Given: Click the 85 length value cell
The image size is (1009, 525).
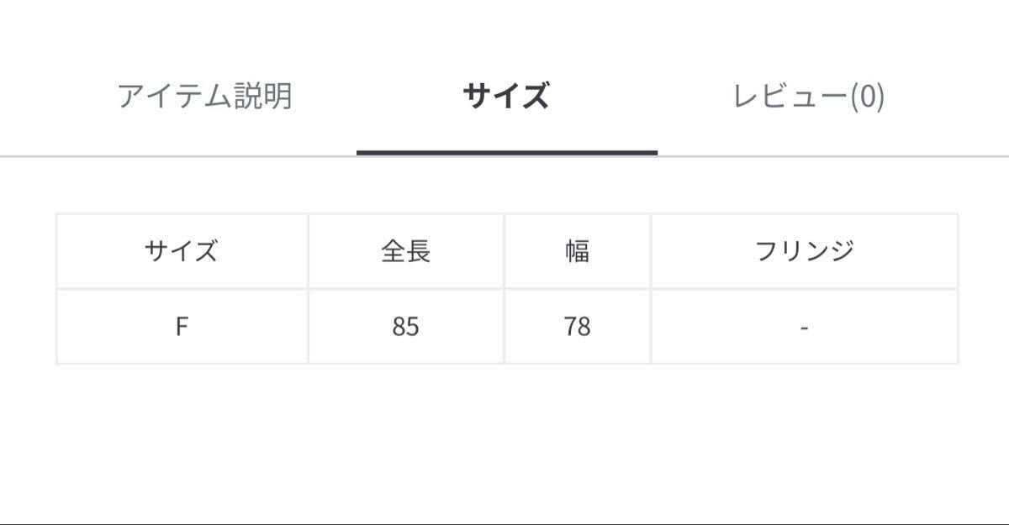Looking at the screenshot, I should [x=405, y=327].
